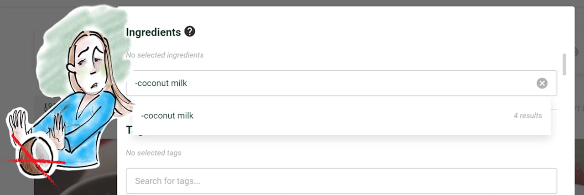
Task: Click the dimmed icon left of the woman's arm
Action: pyautogui.click(x=46, y=108)
